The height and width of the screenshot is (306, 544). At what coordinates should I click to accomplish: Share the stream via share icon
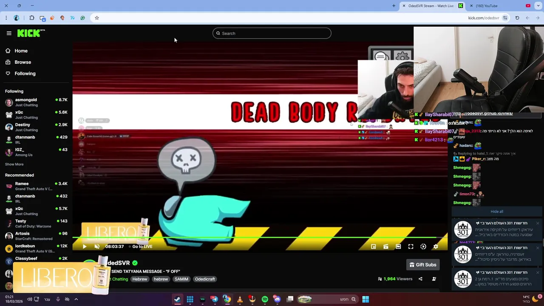(420, 279)
